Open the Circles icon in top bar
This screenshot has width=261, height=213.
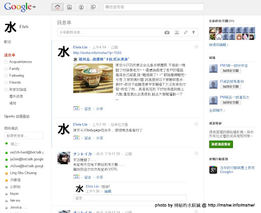[93, 7]
